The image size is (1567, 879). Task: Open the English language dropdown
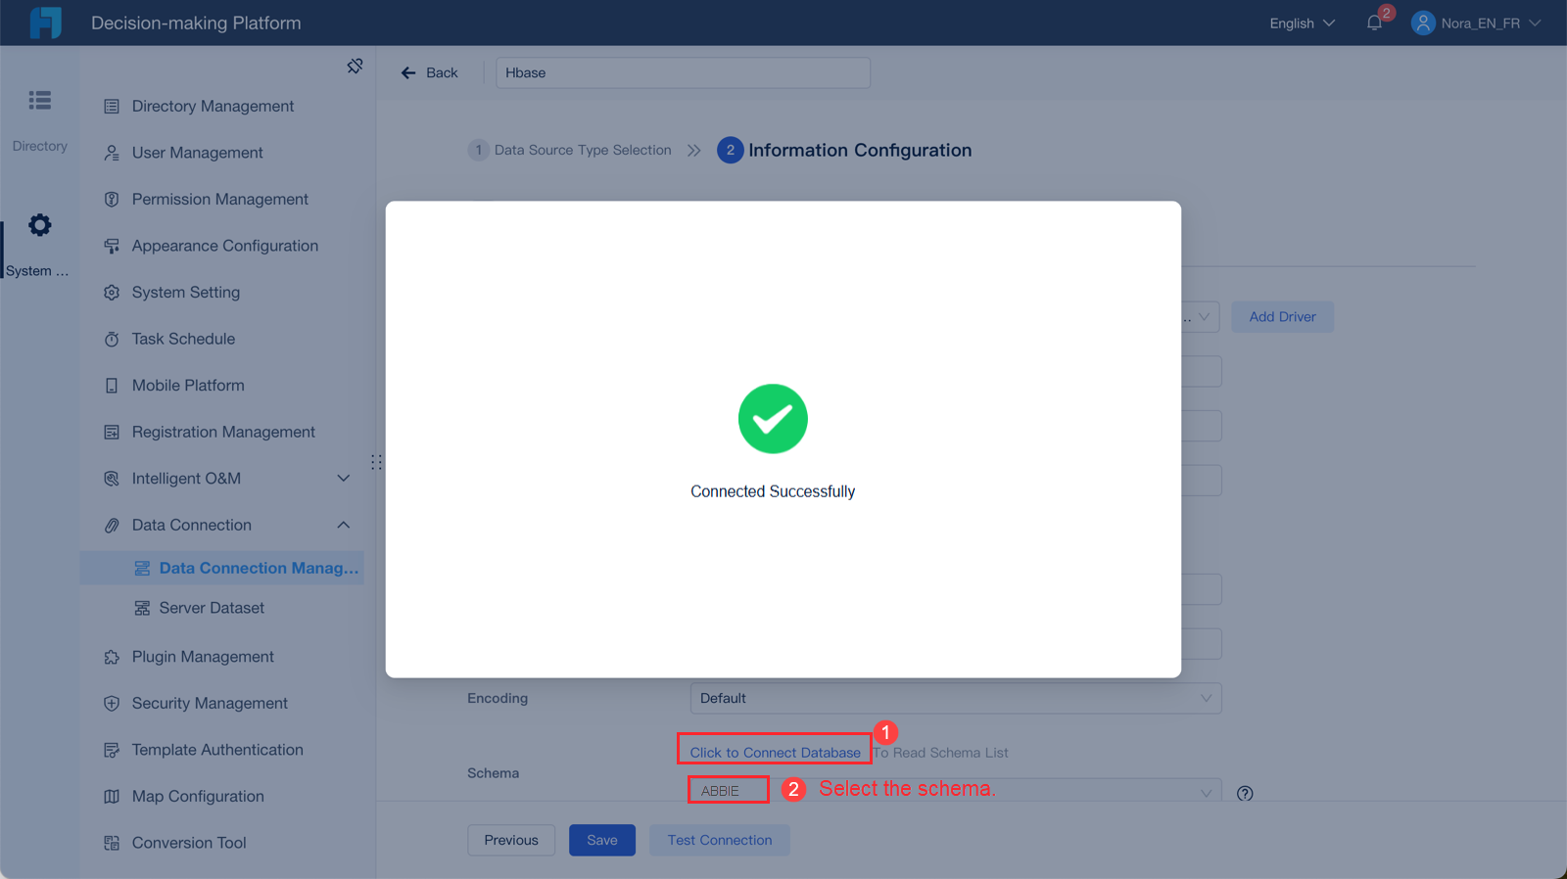pos(1302,23)
